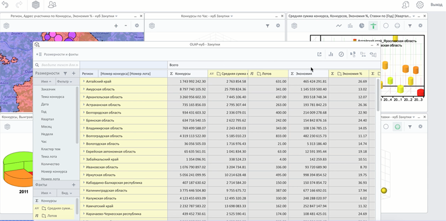
Task: Select the Конкурсы fact in Факты list
Action: 49,201
